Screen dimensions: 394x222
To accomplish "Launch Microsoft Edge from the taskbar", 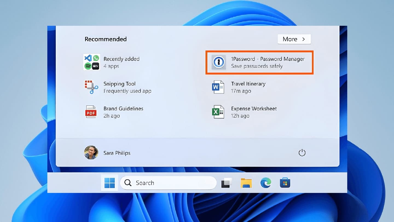I will [x=266, y=183].
